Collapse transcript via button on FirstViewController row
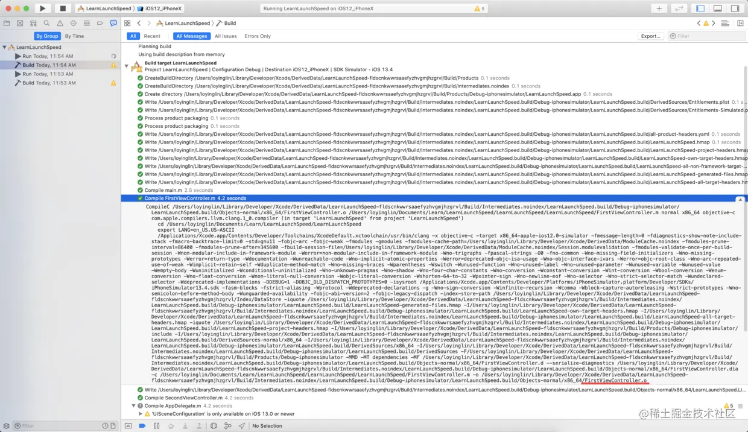Screen dimensions: 748x432 740,199
